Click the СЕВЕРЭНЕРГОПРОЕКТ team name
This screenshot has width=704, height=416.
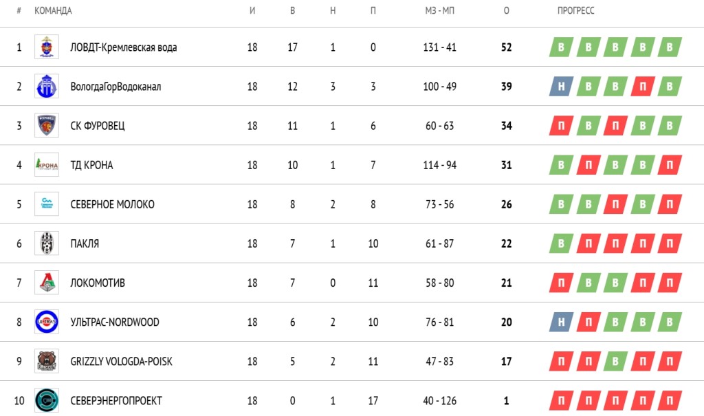(x=116, y=400)
